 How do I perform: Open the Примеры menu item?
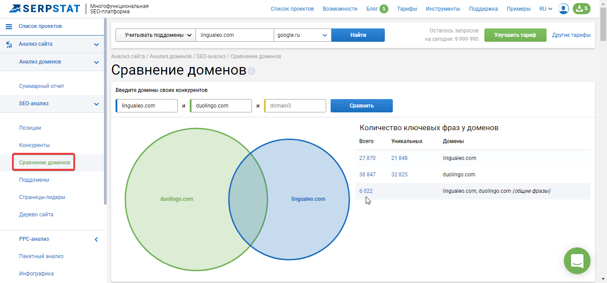click(x=519, y=9)
